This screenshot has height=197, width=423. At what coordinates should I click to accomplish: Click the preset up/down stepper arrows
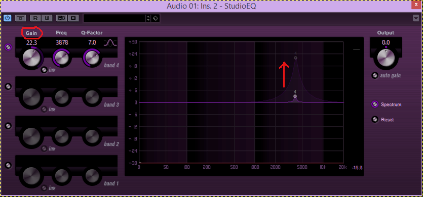pos(148,18)
